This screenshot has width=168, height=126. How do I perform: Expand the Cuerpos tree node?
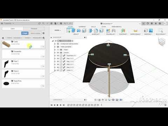55,52
